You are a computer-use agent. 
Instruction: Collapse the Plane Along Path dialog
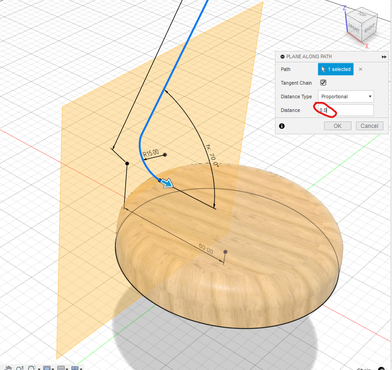(282, 57)
